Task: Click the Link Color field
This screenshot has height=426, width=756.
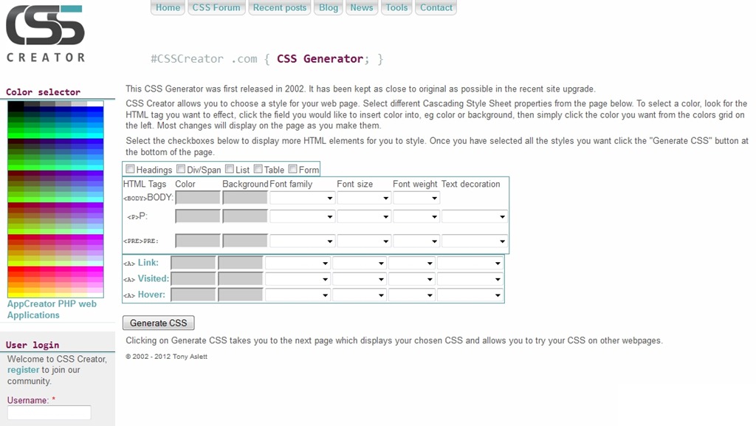Action: tap(193, 263)
